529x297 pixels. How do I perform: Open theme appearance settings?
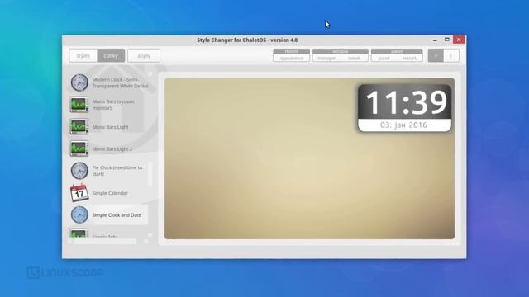(x=291, y=59)
